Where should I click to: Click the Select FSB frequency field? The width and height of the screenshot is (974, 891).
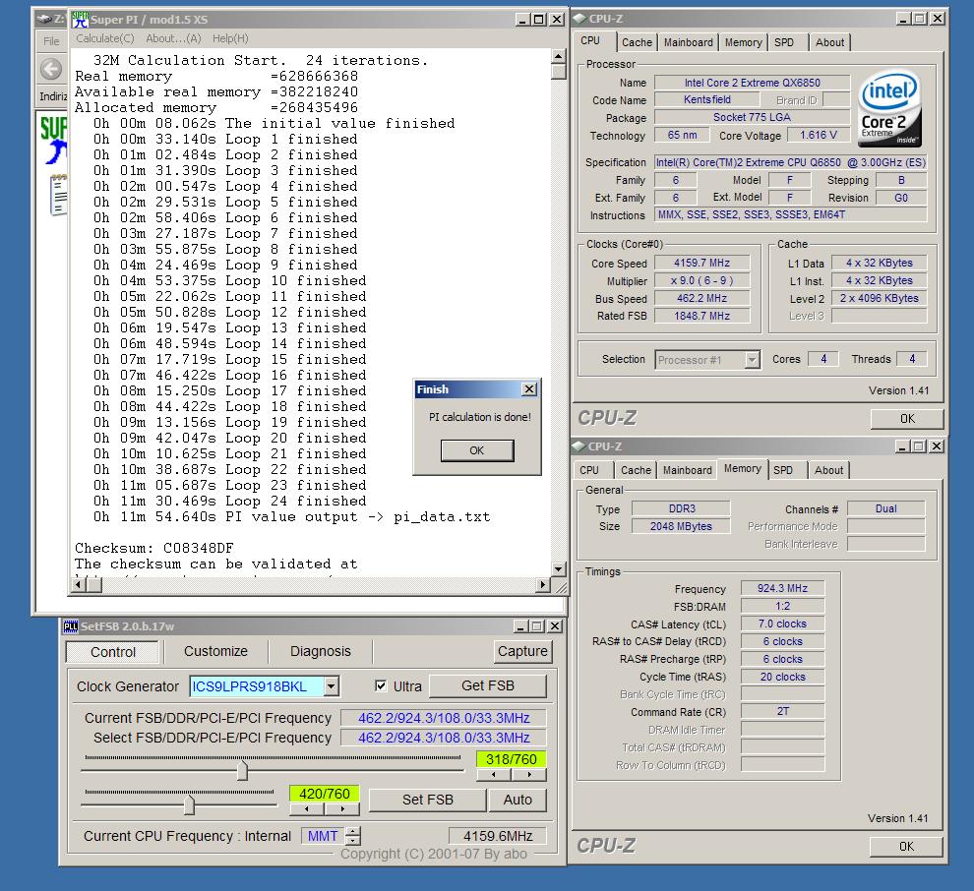(444, 738)
